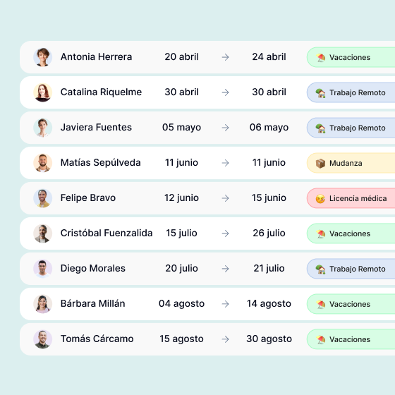Click the house icon in Diego Morales's row

point(321,269)
